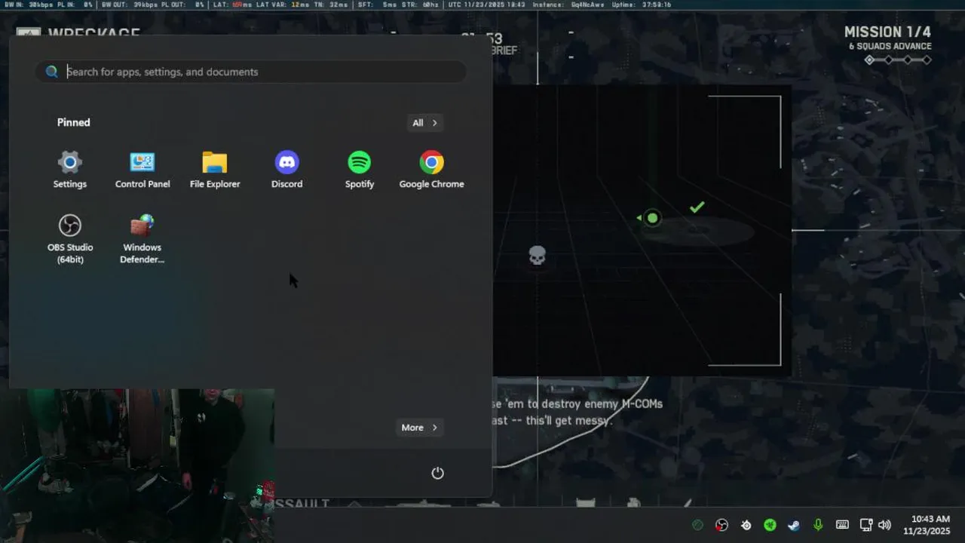
Task: Open Steam tray icon
Action: click(794, 525)
